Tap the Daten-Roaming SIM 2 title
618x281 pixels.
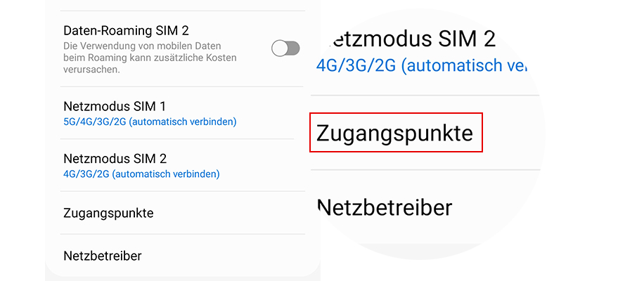pos(126,31)
